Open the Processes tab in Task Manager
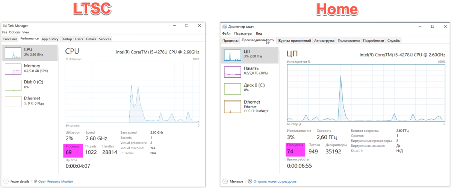The width and height of the screenshot is (451, 188). (x=10, y=39)
